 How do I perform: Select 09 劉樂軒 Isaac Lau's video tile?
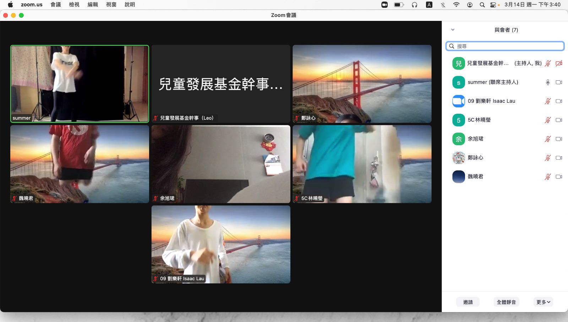click(221, 244)
